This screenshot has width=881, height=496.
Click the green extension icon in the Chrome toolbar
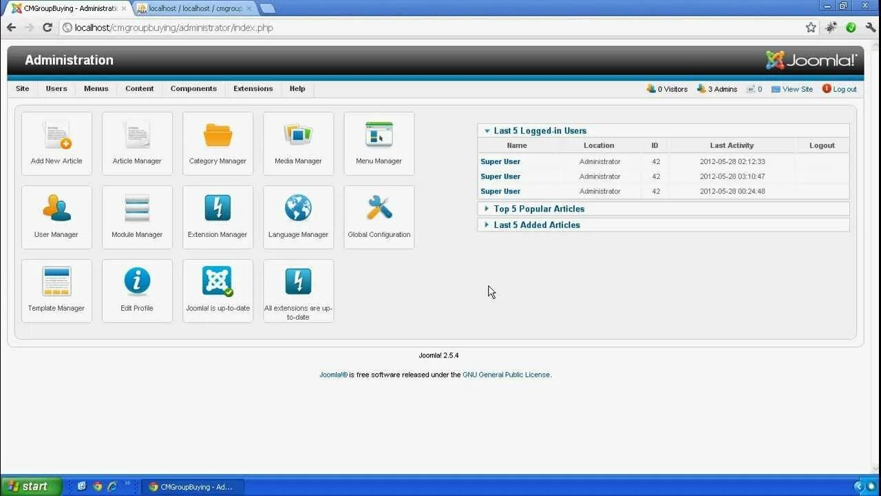[x=851, y=28]
